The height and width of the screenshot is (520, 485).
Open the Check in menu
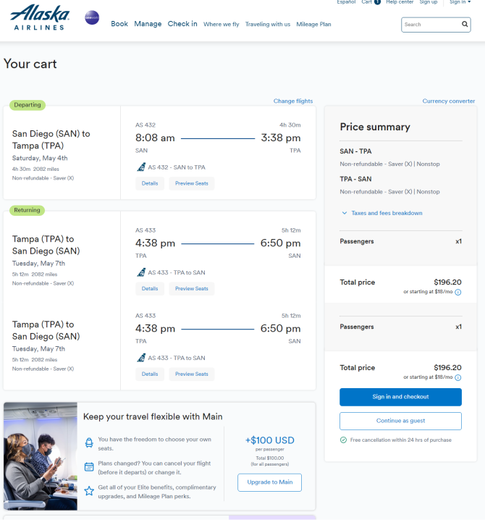(x=182, y=24)
